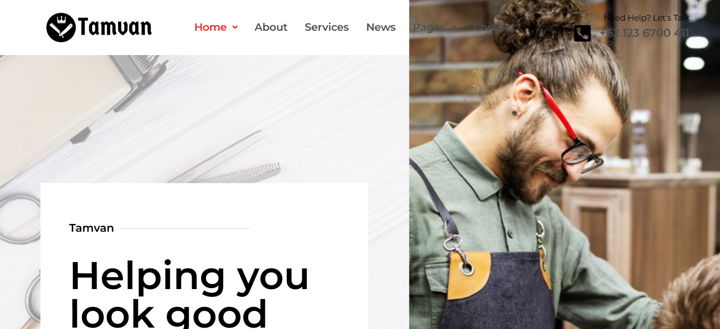Viewport: 720px width, 329px height.
Task: Click the phone number +62 123 6700 411
Action: pyautogui.click(x=644, y=33)
